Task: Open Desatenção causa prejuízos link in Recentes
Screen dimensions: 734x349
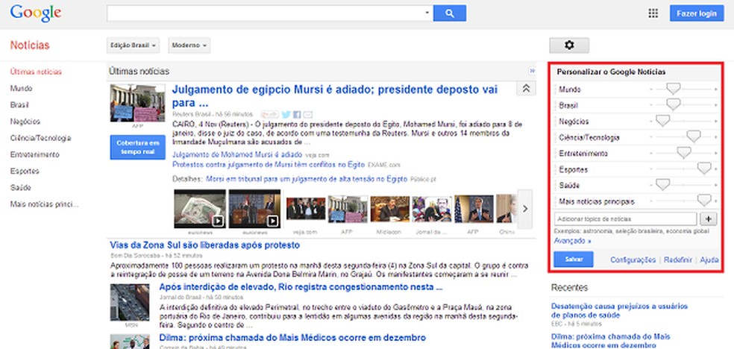Action: tap(619, 311)
